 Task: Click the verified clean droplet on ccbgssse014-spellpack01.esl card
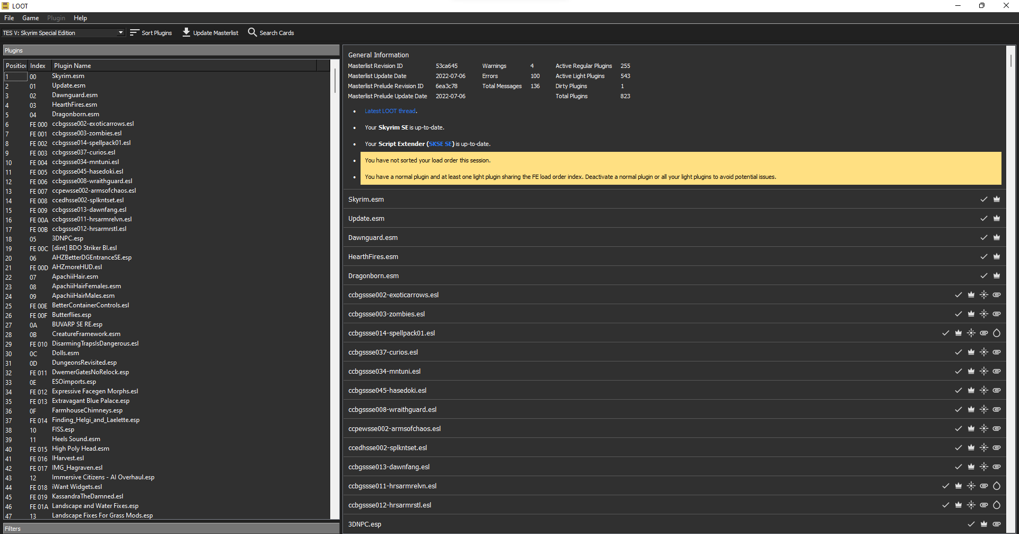pos(997,333)
